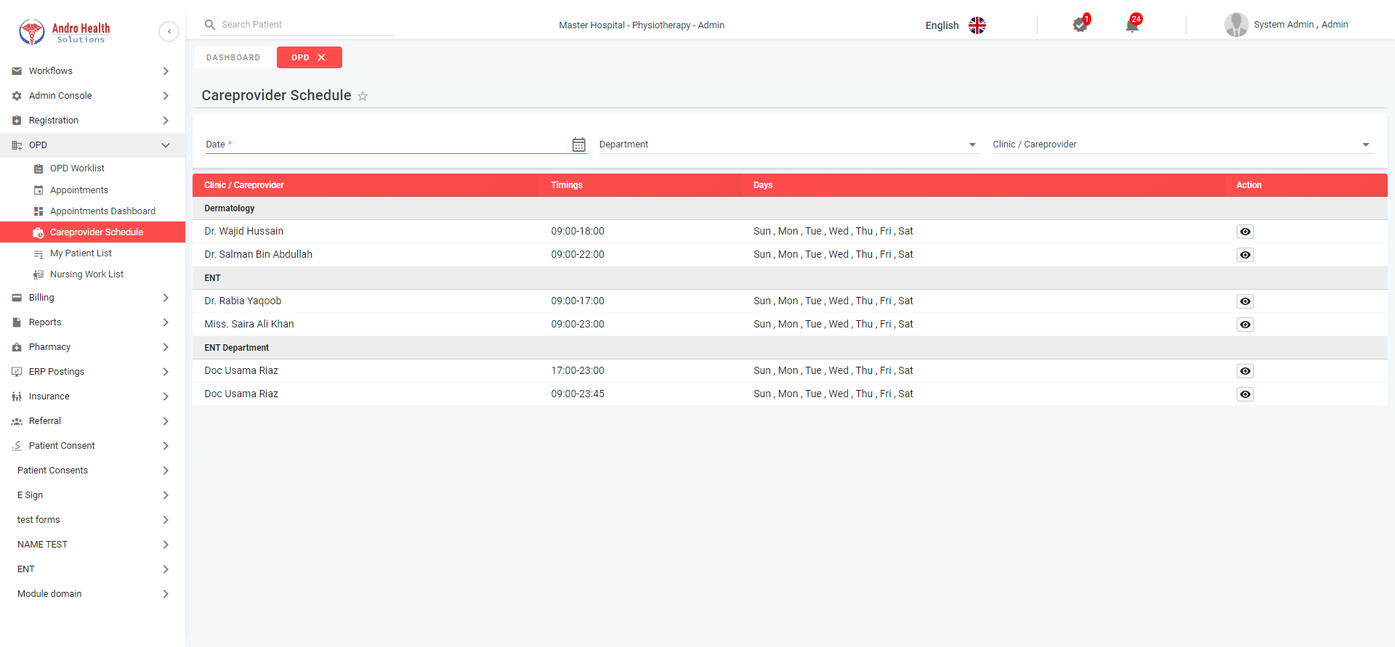
Task: Switch to the Dashboard tab
Action: tap(233, 57)
